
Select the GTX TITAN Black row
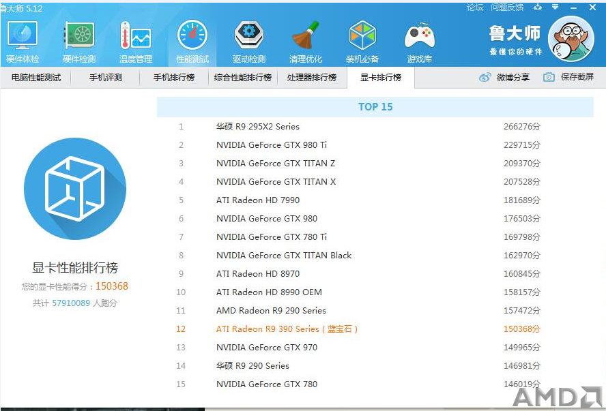[375, 256]
